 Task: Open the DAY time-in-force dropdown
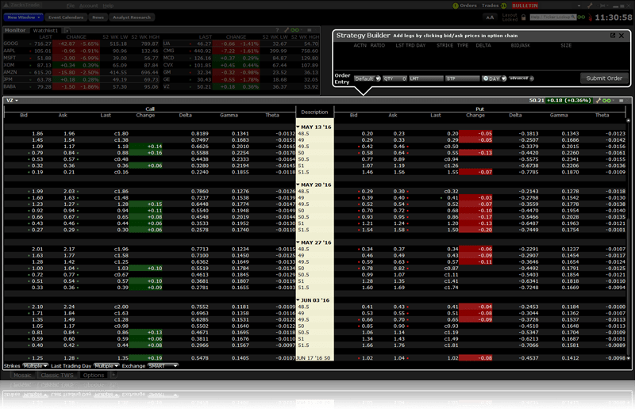click(494, 78)
